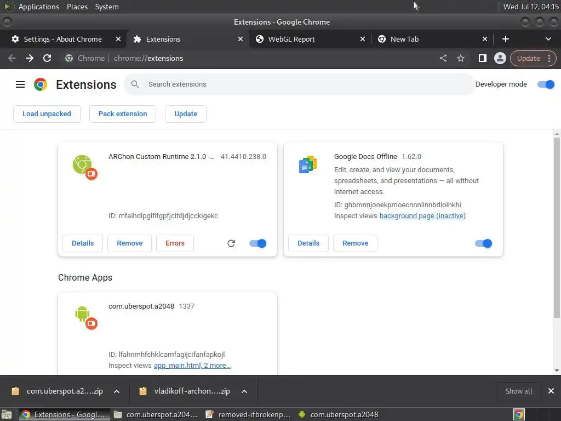Screen dimensions: 561x421
Task: Click the ARChon Custom Runtime extension icon
Action: pos(84,167)
